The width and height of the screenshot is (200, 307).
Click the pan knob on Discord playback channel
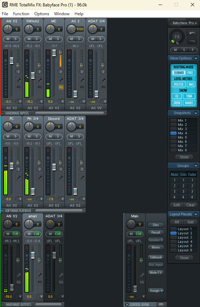coord(50,127)
